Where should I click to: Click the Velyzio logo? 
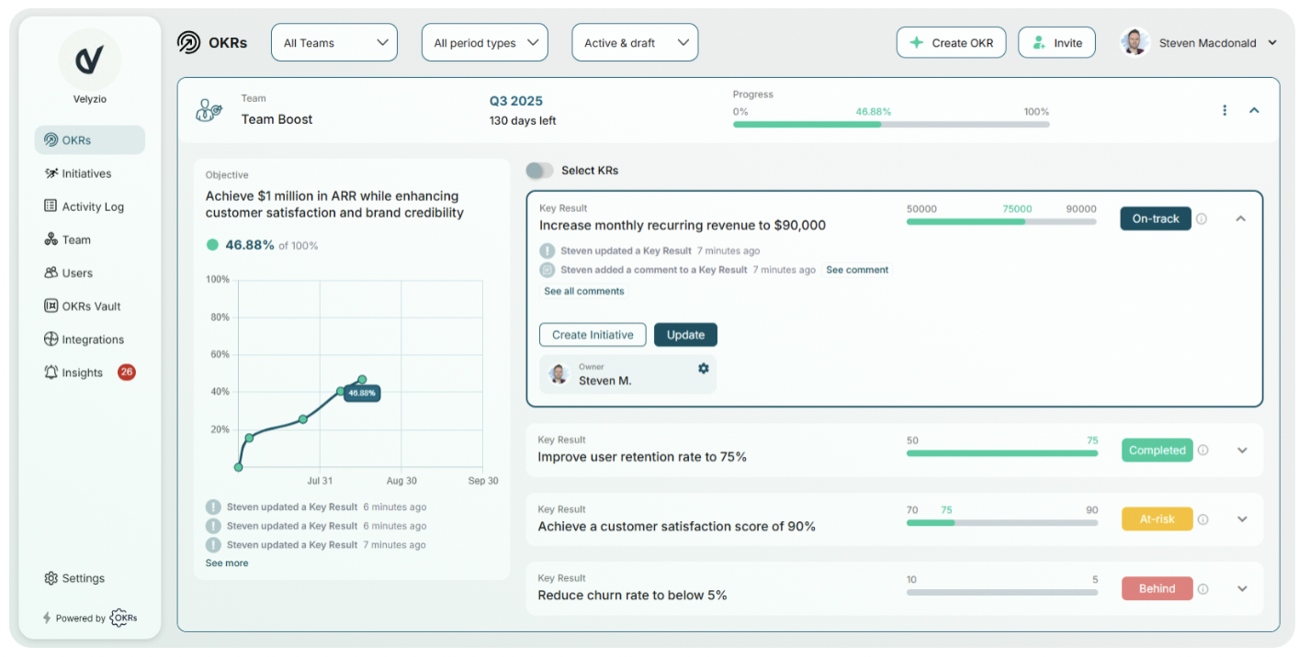pos(89,60)
